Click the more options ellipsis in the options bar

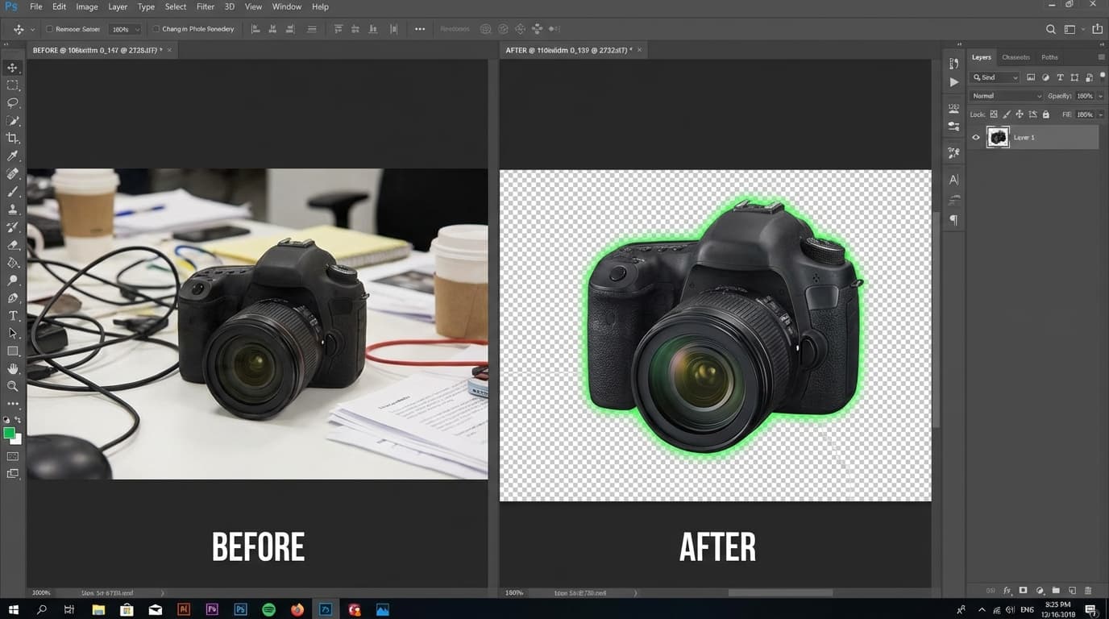point(419,28)
